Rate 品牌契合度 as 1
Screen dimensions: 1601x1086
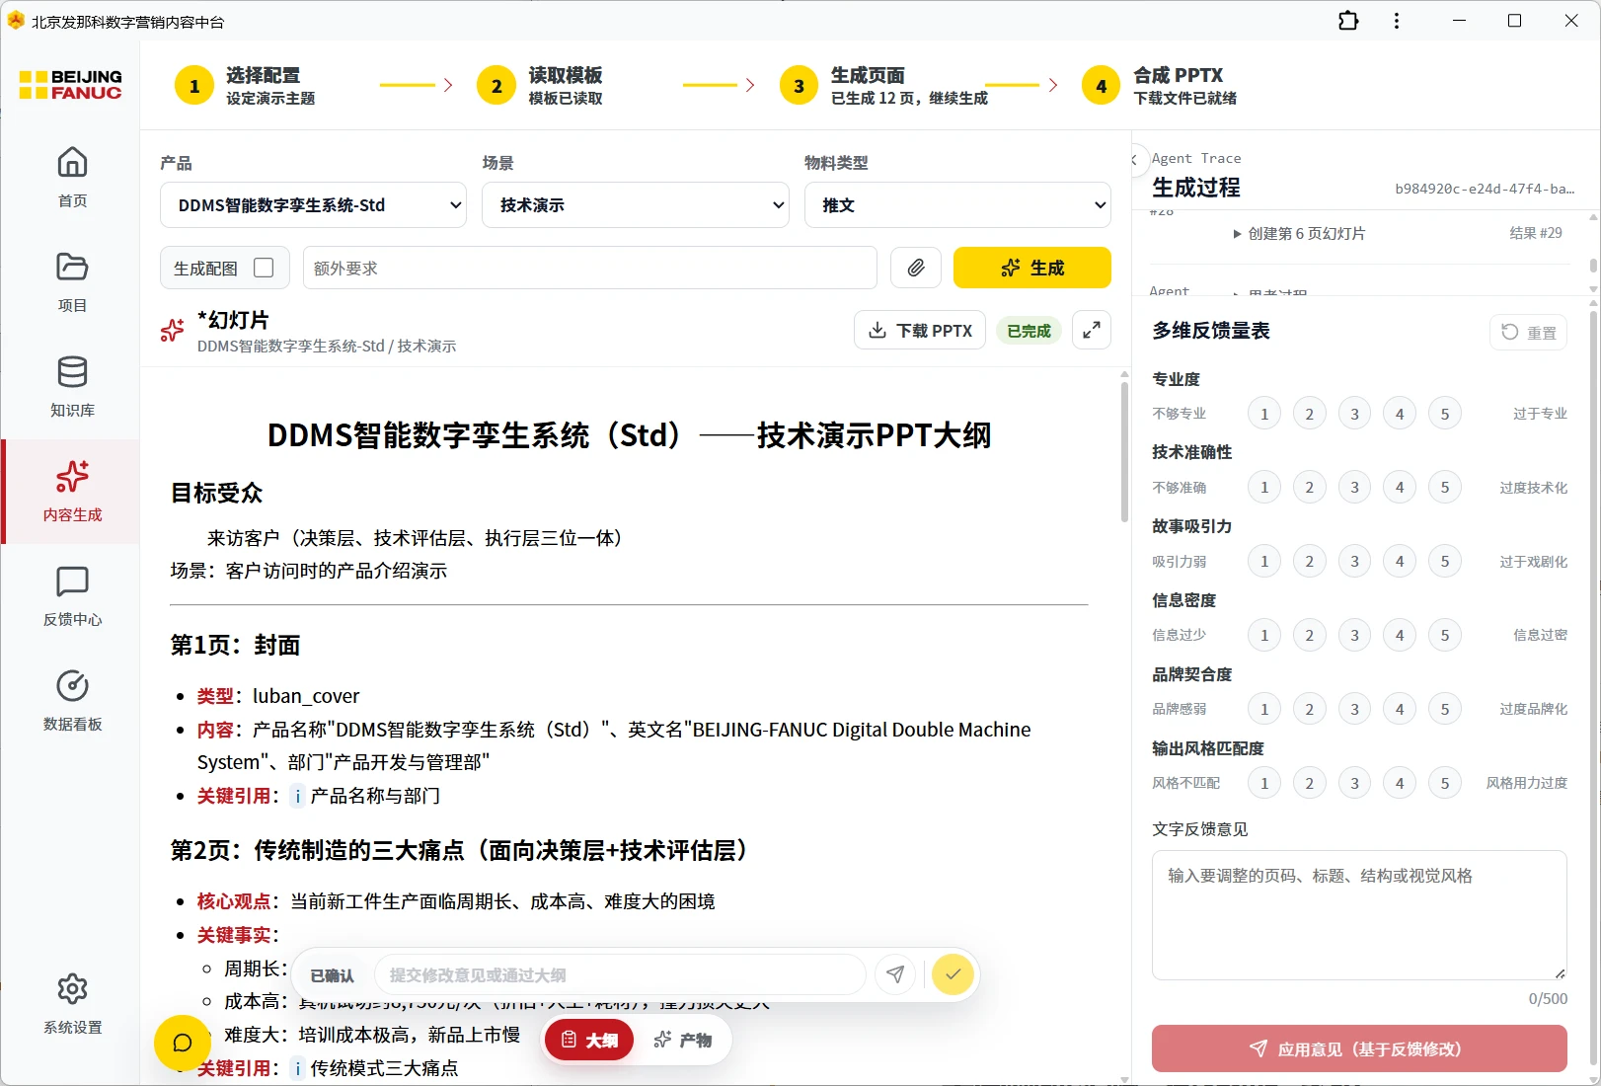click(x=1264, y=710)
